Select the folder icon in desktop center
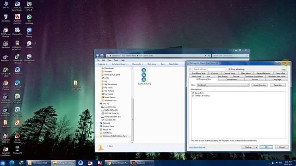296x166 pixels. 76,85
